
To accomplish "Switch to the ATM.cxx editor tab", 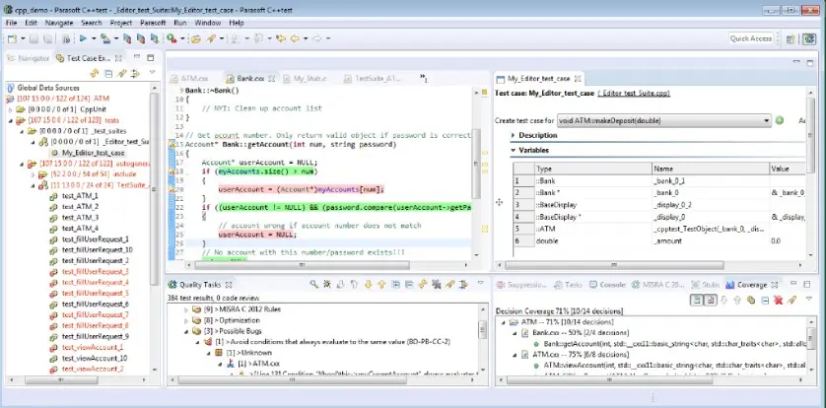I will 190,79.
